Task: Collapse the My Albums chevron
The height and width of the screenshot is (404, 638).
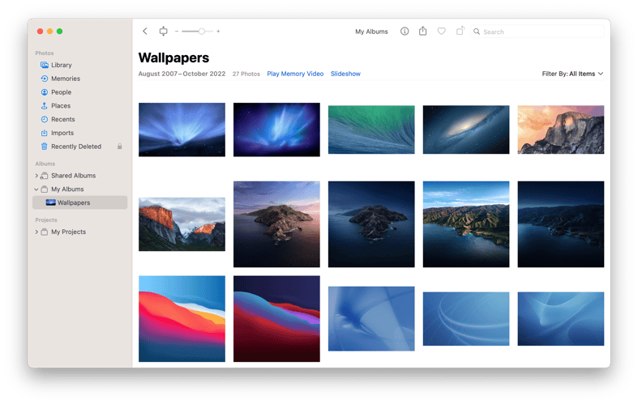Action: point(36,189)
